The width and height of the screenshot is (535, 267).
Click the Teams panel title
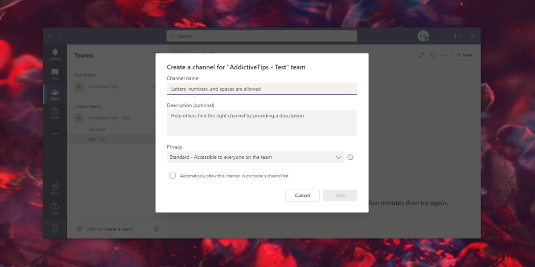click(84, 56)
